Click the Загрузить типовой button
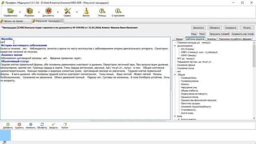Screen dimensions: 256x144 (x=220, y=34)
